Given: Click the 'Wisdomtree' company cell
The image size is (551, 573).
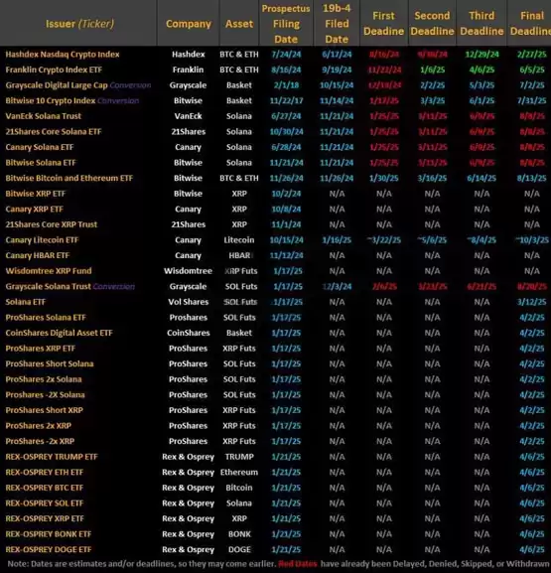Looking at the screenshot, I should click(189, 271).
